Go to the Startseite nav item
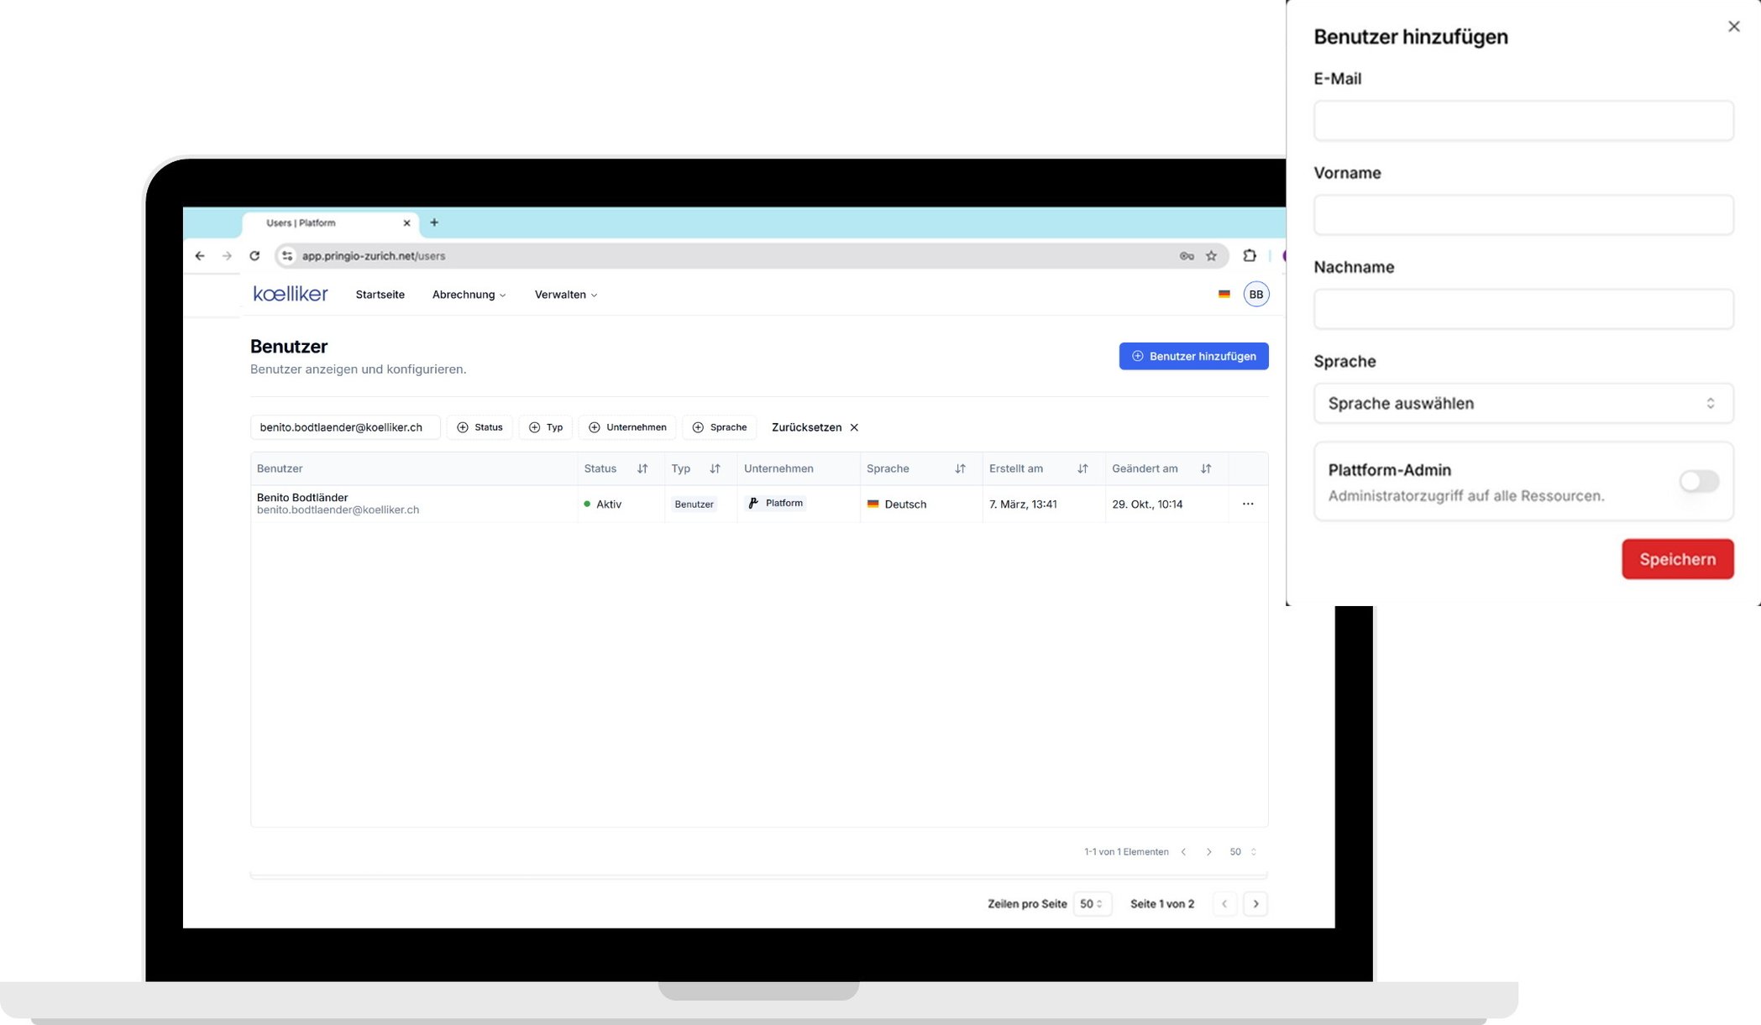The width and height of the screenshot is (1761, 1025). pos(380,295)
